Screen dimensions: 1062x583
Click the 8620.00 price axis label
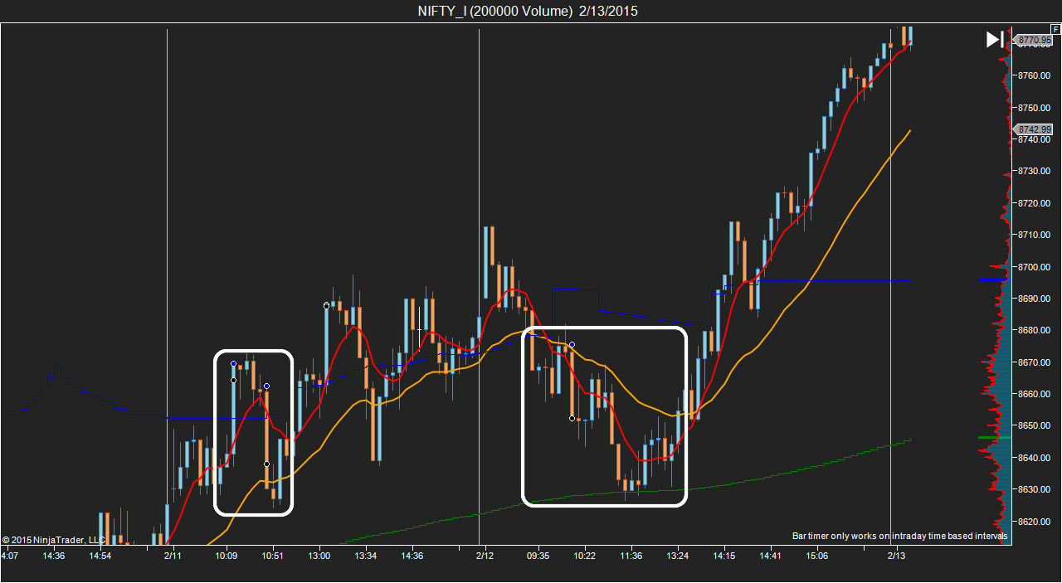(1034, 522)
